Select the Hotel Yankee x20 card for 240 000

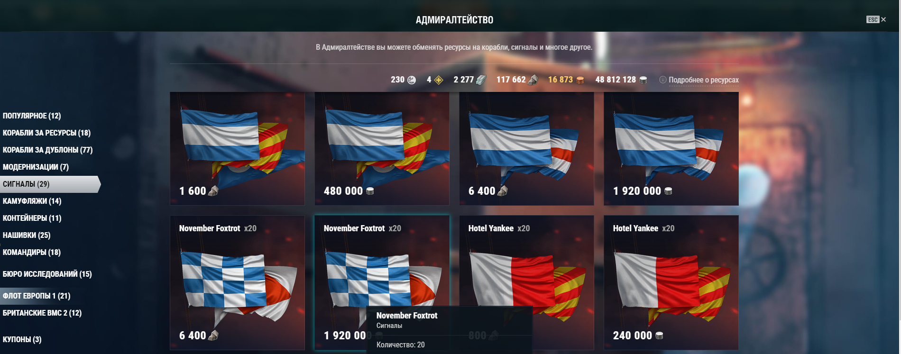tap(671, 282)
